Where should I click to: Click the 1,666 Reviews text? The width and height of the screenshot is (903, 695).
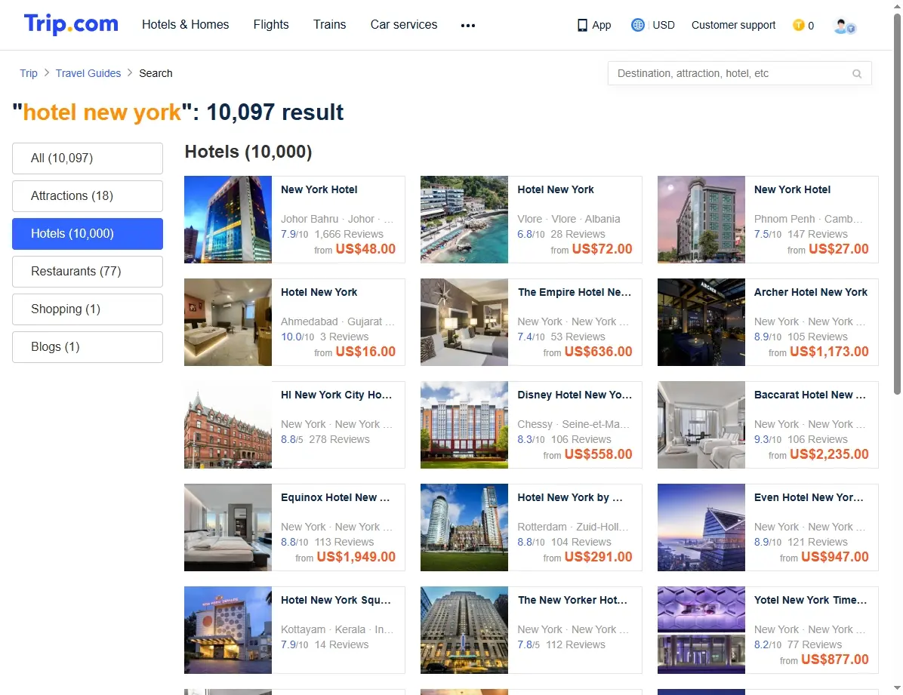coord(349,235)
